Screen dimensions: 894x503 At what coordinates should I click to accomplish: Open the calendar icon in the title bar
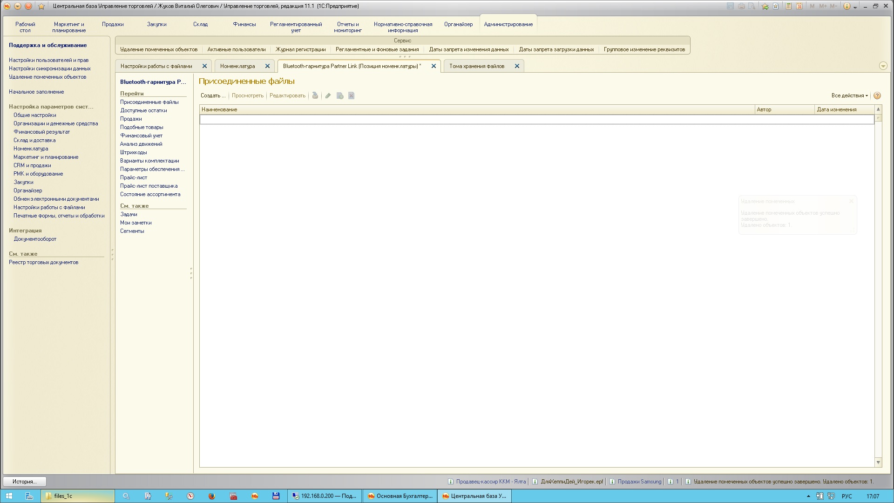(799, 6)
